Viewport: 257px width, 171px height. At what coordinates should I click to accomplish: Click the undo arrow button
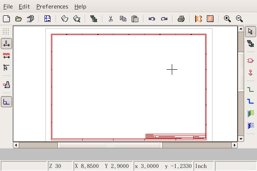[x=152, y=19]
